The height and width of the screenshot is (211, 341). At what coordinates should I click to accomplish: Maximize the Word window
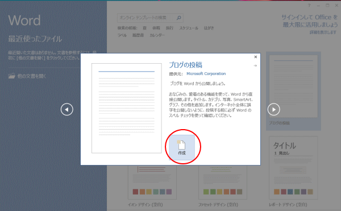pyautogui.click(x=327, y=6)
